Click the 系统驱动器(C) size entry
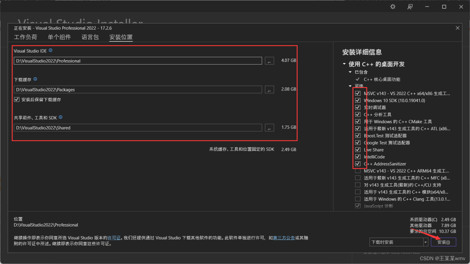The width and height of the screenshot is (470, 264). point(433,219)
